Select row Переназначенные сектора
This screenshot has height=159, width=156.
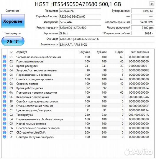76,75
